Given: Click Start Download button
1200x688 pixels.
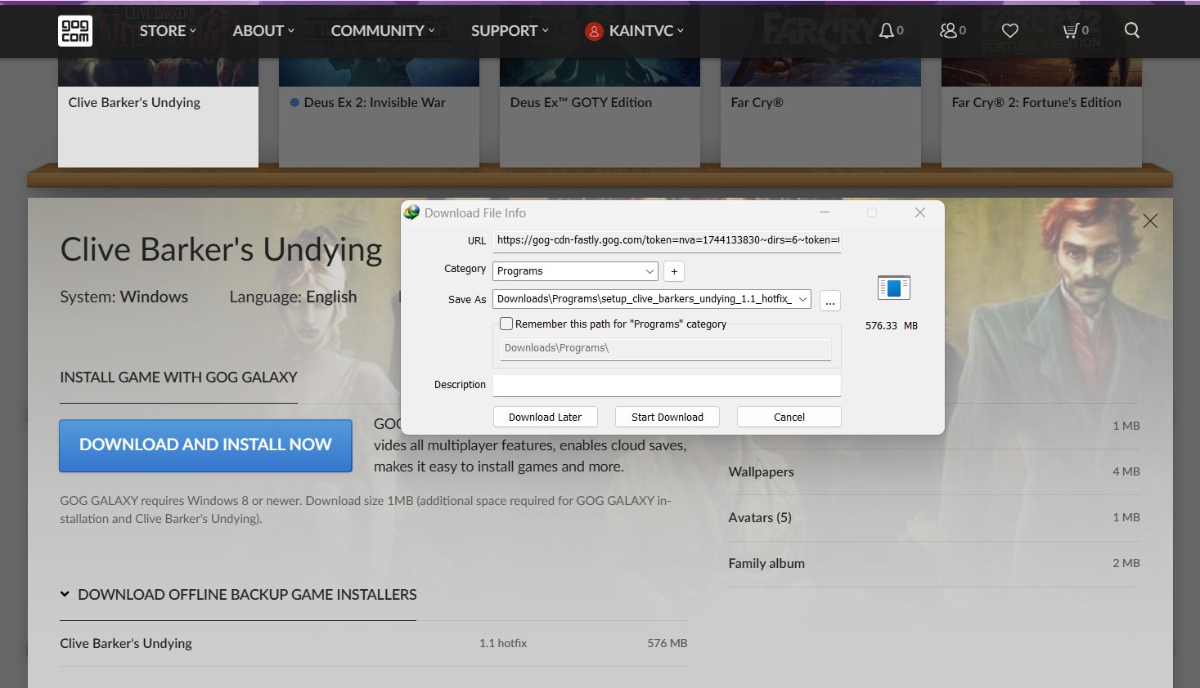Looking at the screenshot, I should 667,417.
